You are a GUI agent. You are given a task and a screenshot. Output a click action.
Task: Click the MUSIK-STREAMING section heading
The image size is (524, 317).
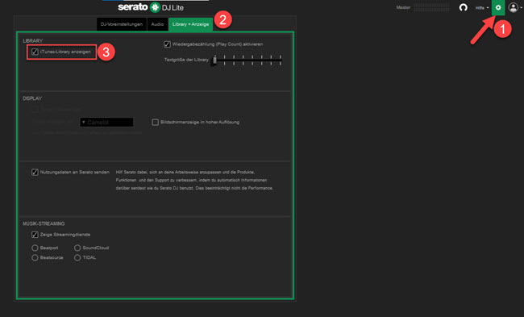[x=44, y=223]
